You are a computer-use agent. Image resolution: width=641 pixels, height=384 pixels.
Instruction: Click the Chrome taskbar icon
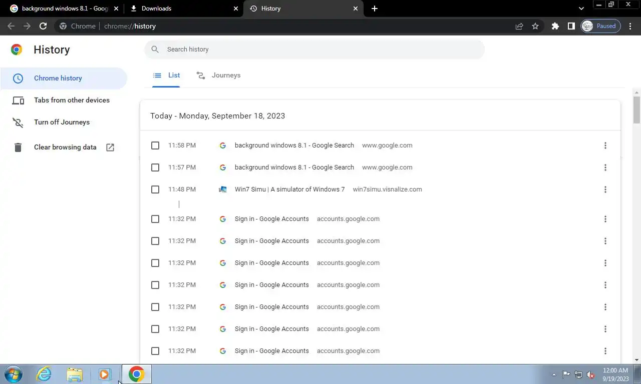pos(136,374)
